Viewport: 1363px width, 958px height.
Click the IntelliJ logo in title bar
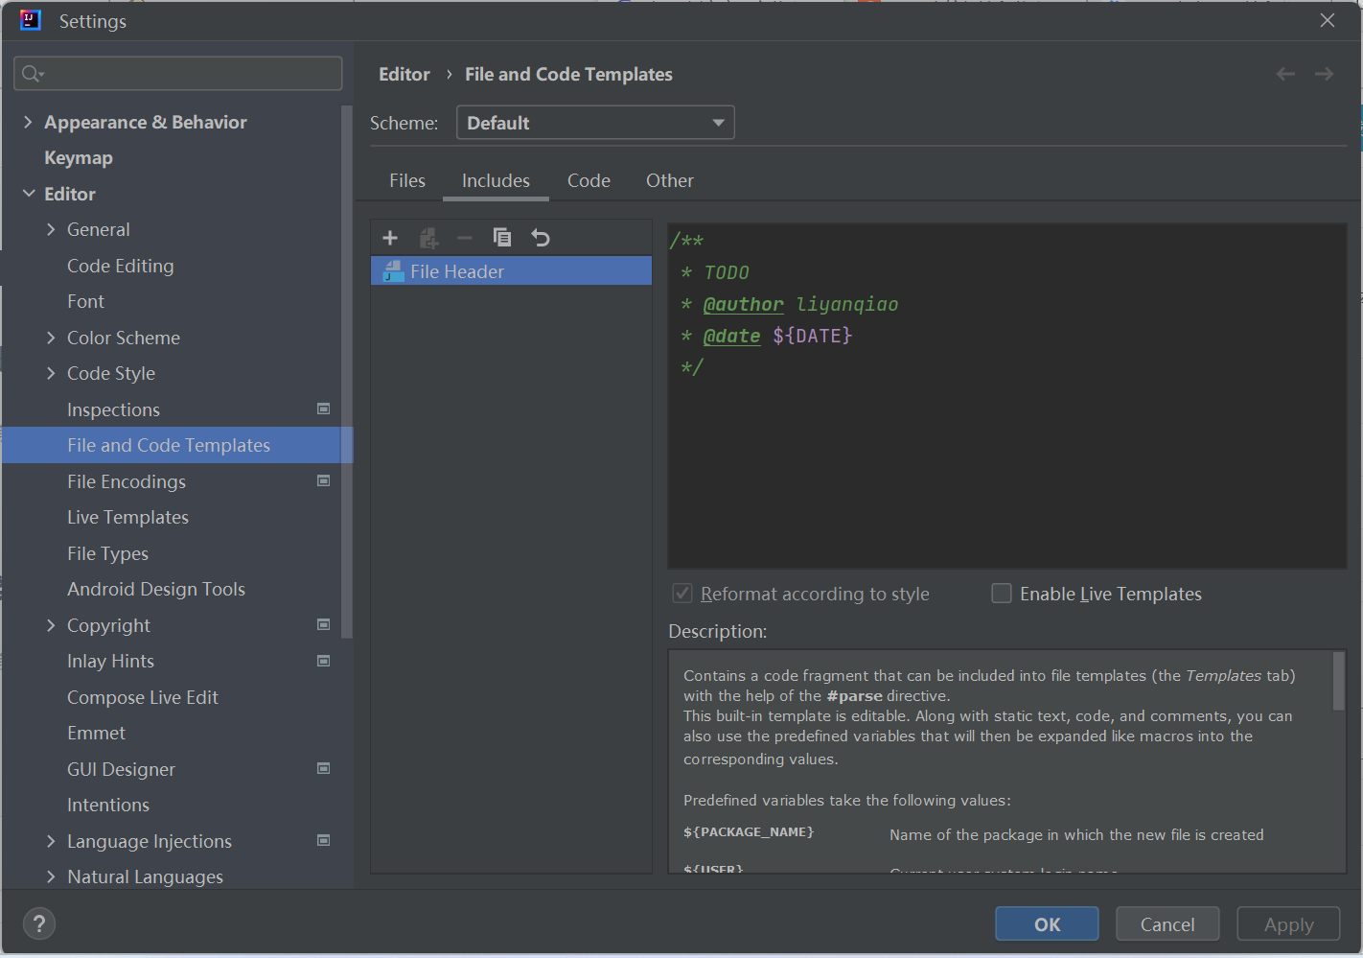point(31,20)
